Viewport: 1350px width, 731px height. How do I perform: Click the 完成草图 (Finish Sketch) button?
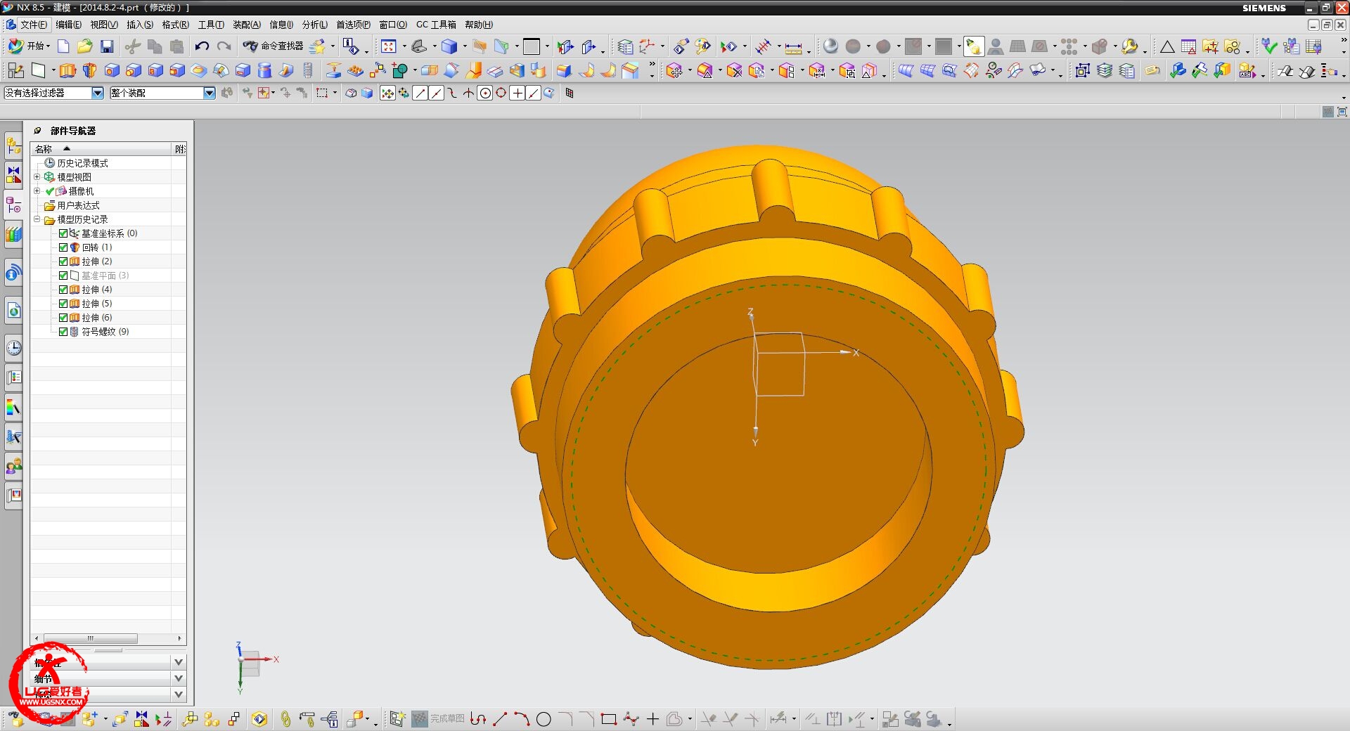pos(438,719)
